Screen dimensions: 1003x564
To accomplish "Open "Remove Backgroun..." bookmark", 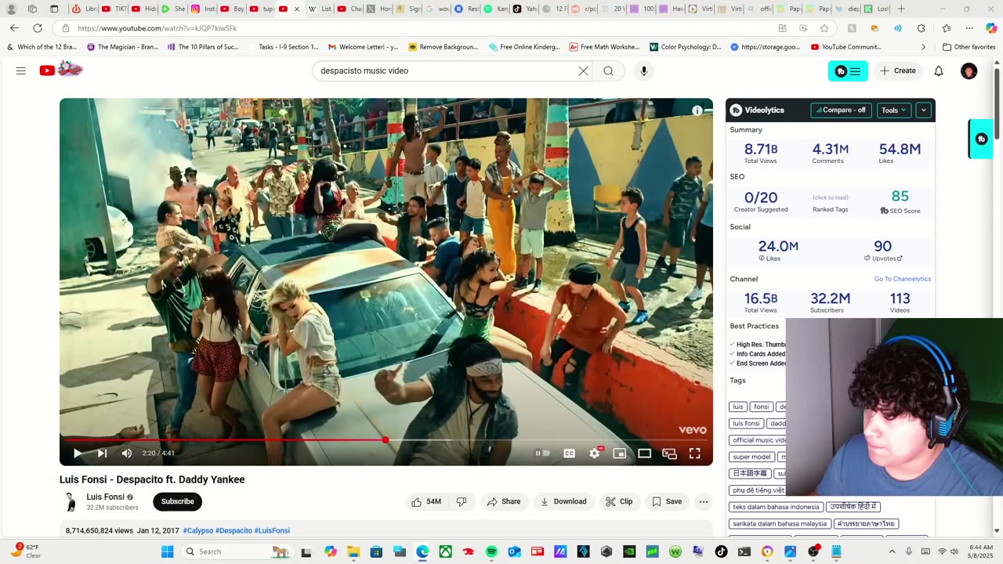I will coord(443,47).
